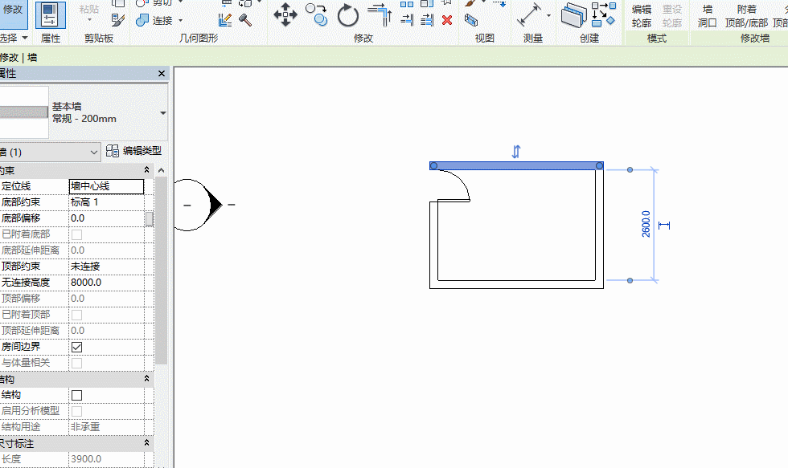Collapse the 约束 section in Properties
The height and width of the screenshot is (468, 788).
click(146, 170)
